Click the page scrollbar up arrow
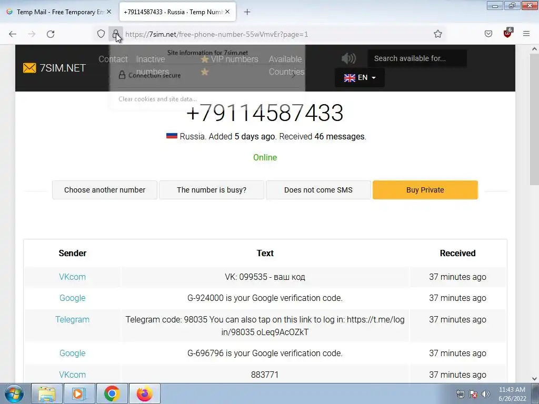The height and width of the screenshot is (404, 539). pos(534,49)
